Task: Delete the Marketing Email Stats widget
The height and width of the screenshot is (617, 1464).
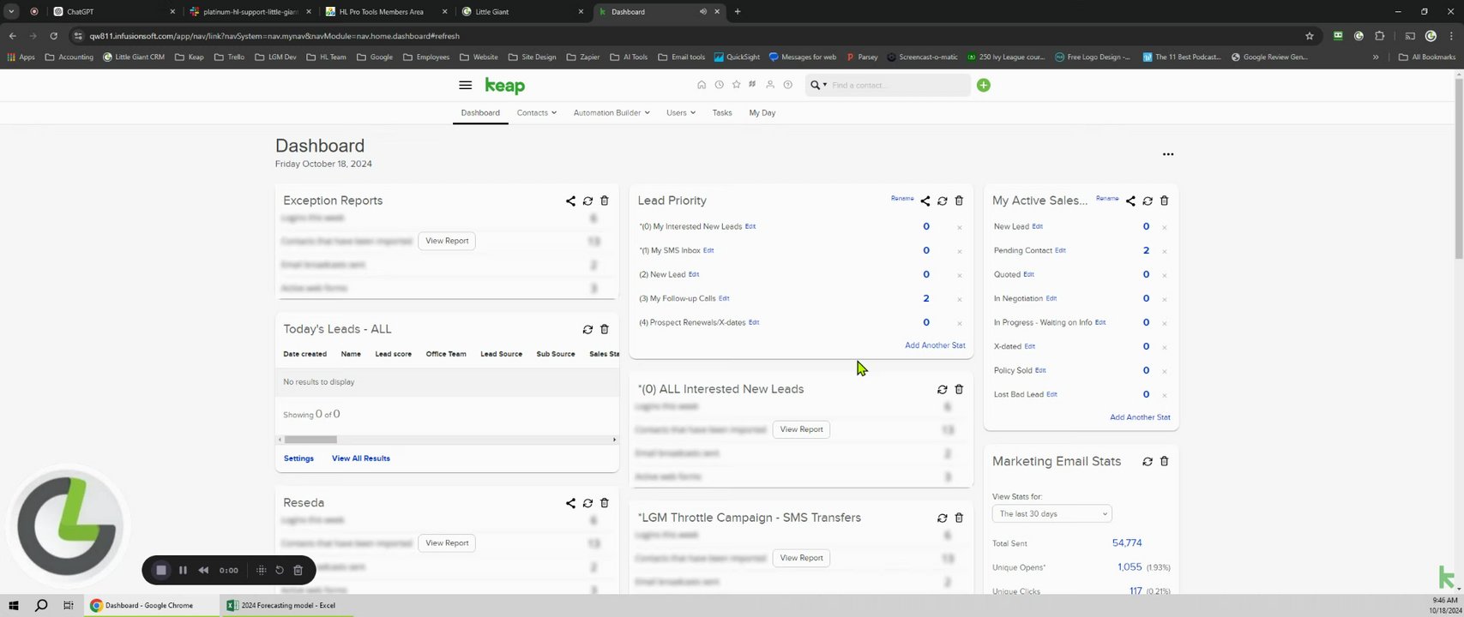Action: pos(1164,461)
